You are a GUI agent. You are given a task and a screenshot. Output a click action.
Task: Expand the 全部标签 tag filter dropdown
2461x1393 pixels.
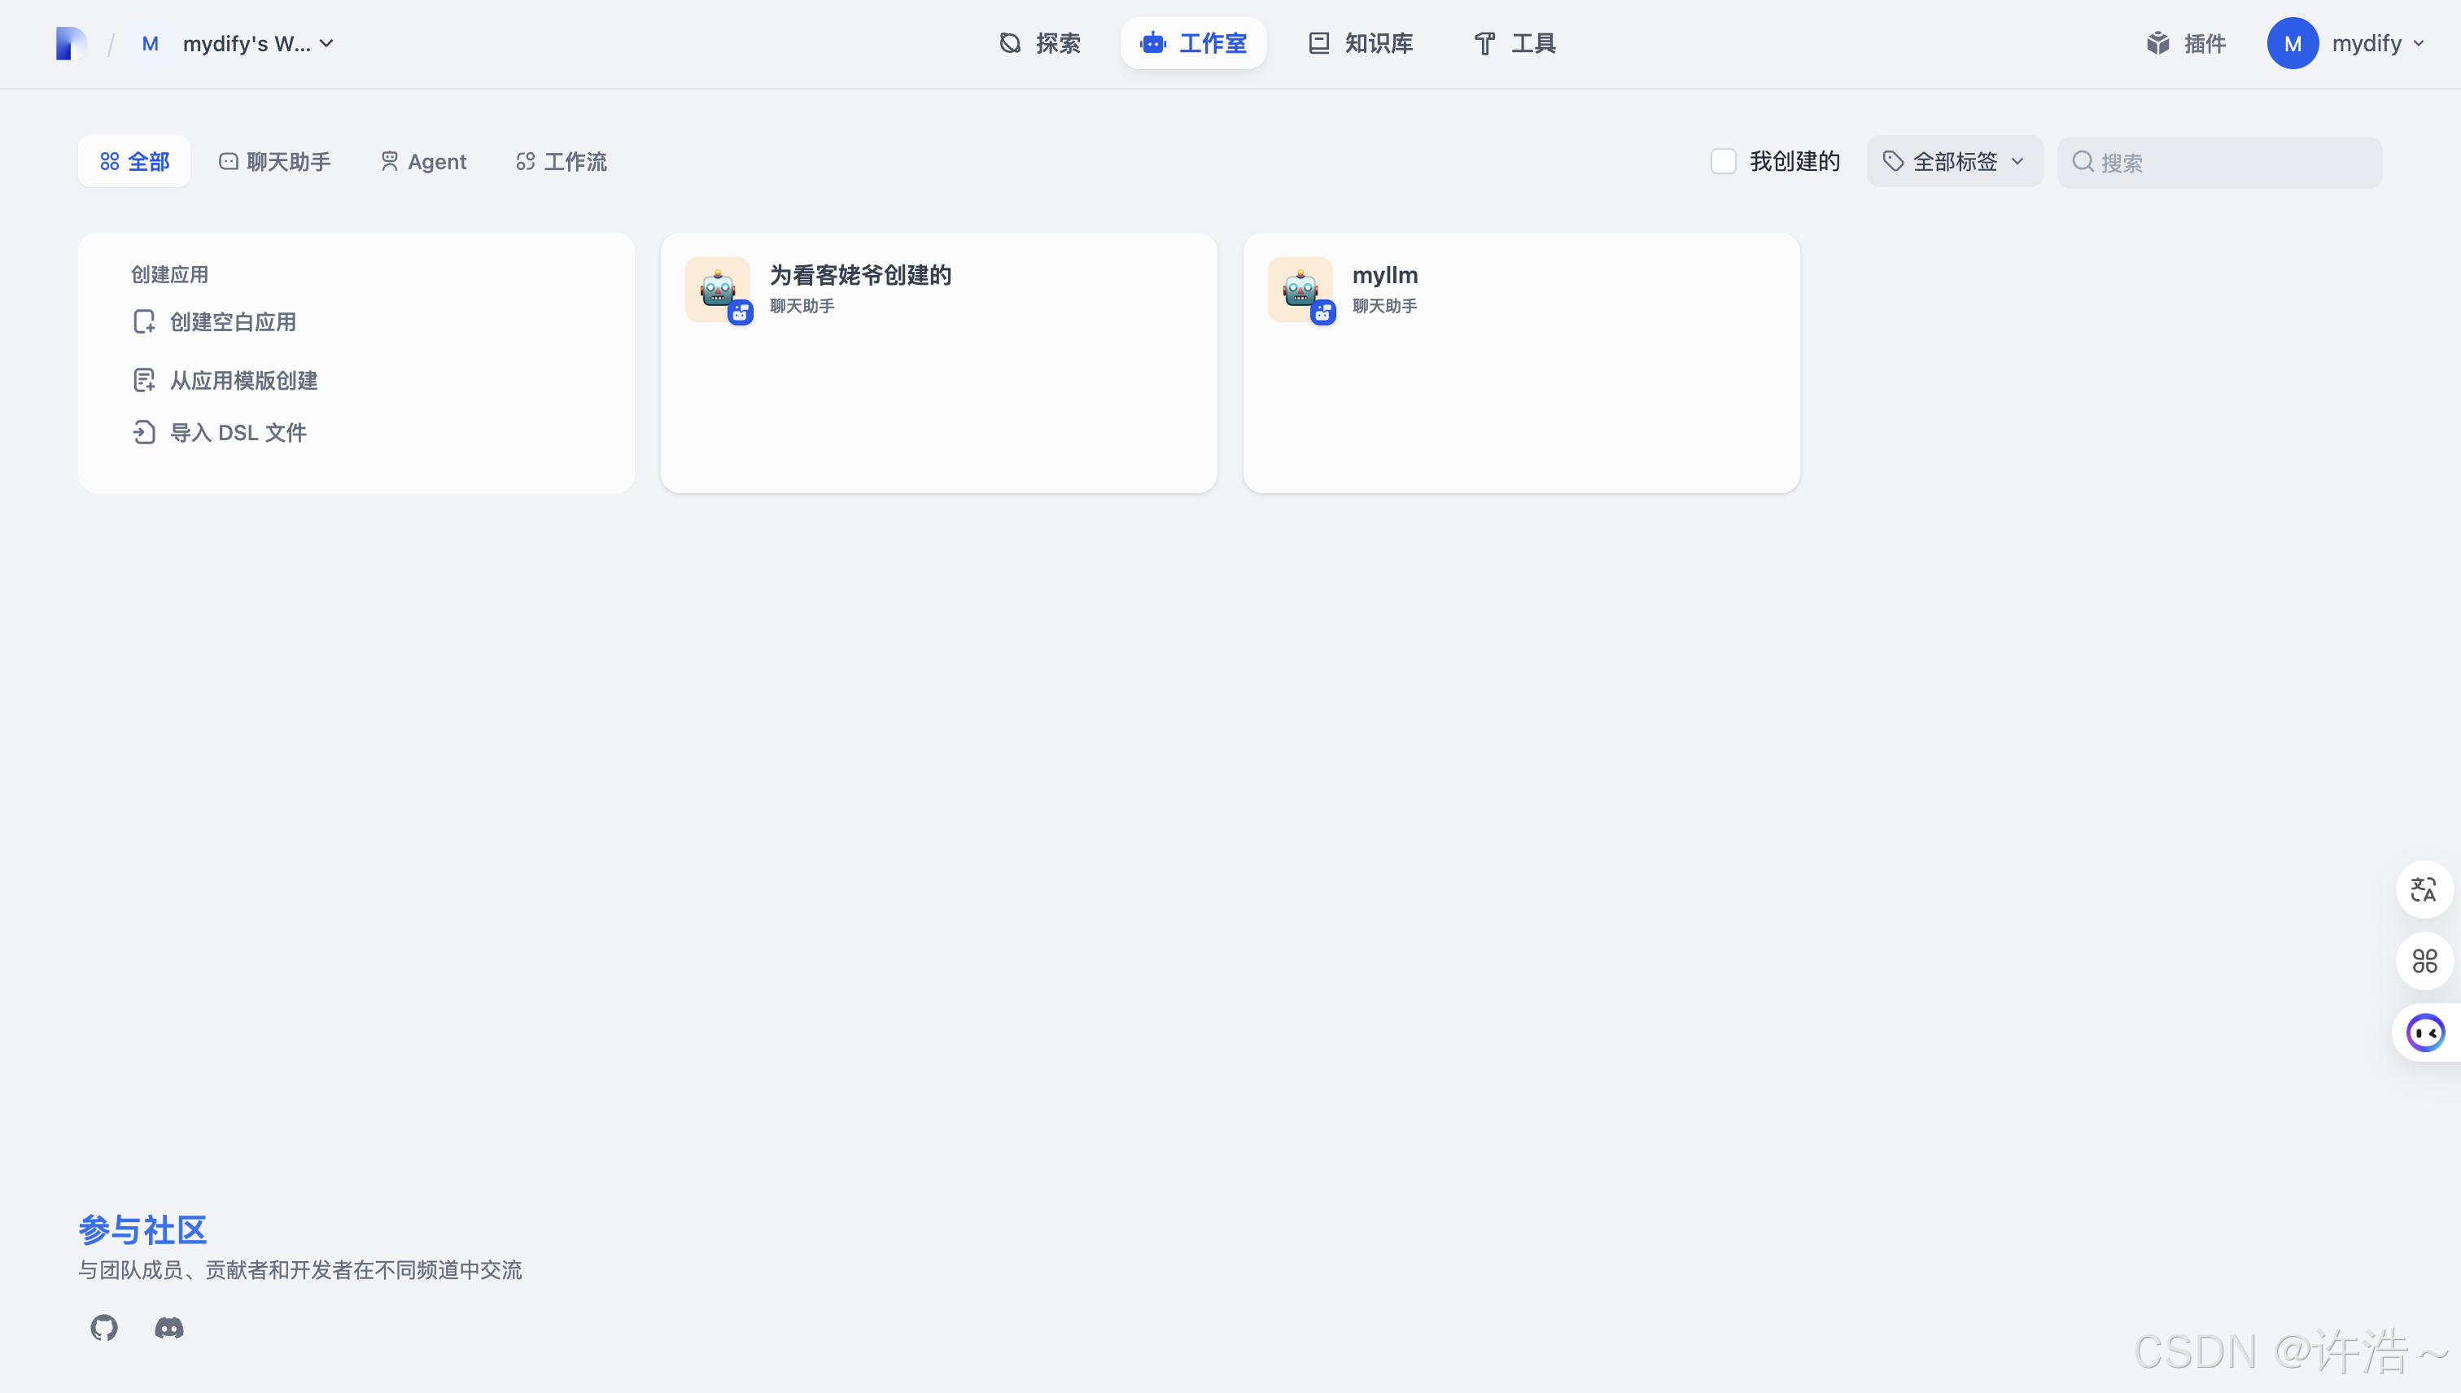tap(1954, 162)
